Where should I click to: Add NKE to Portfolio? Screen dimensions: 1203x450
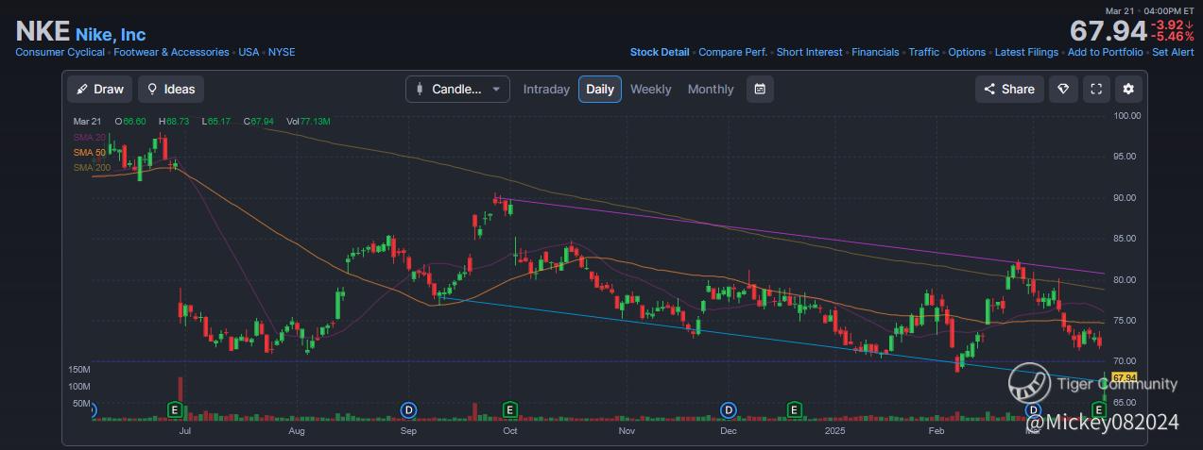(x=1106, y=53)
